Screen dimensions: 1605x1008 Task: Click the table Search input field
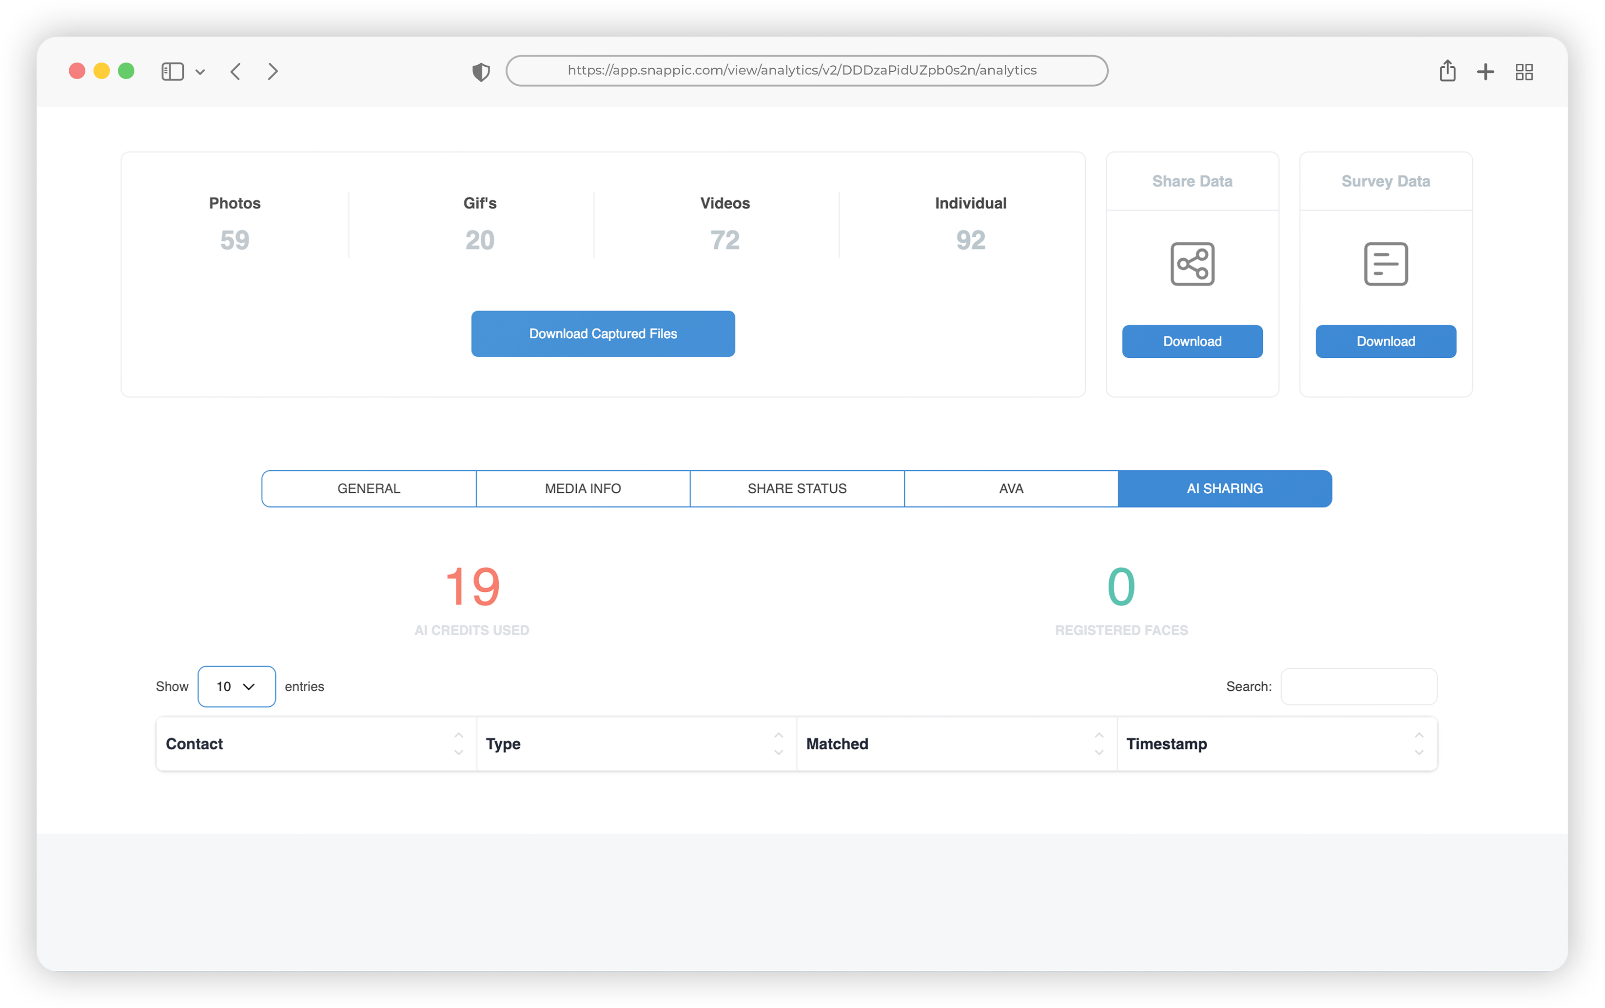pos(1358,685)
